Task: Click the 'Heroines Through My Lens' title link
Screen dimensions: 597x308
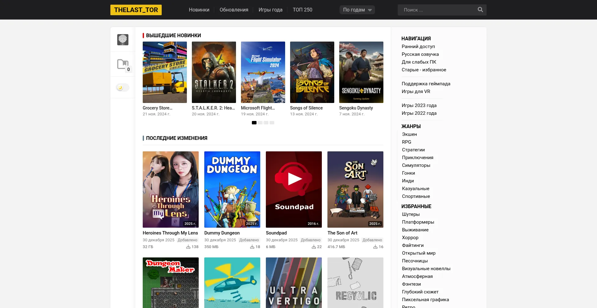Action: click(x=170, y=233)
